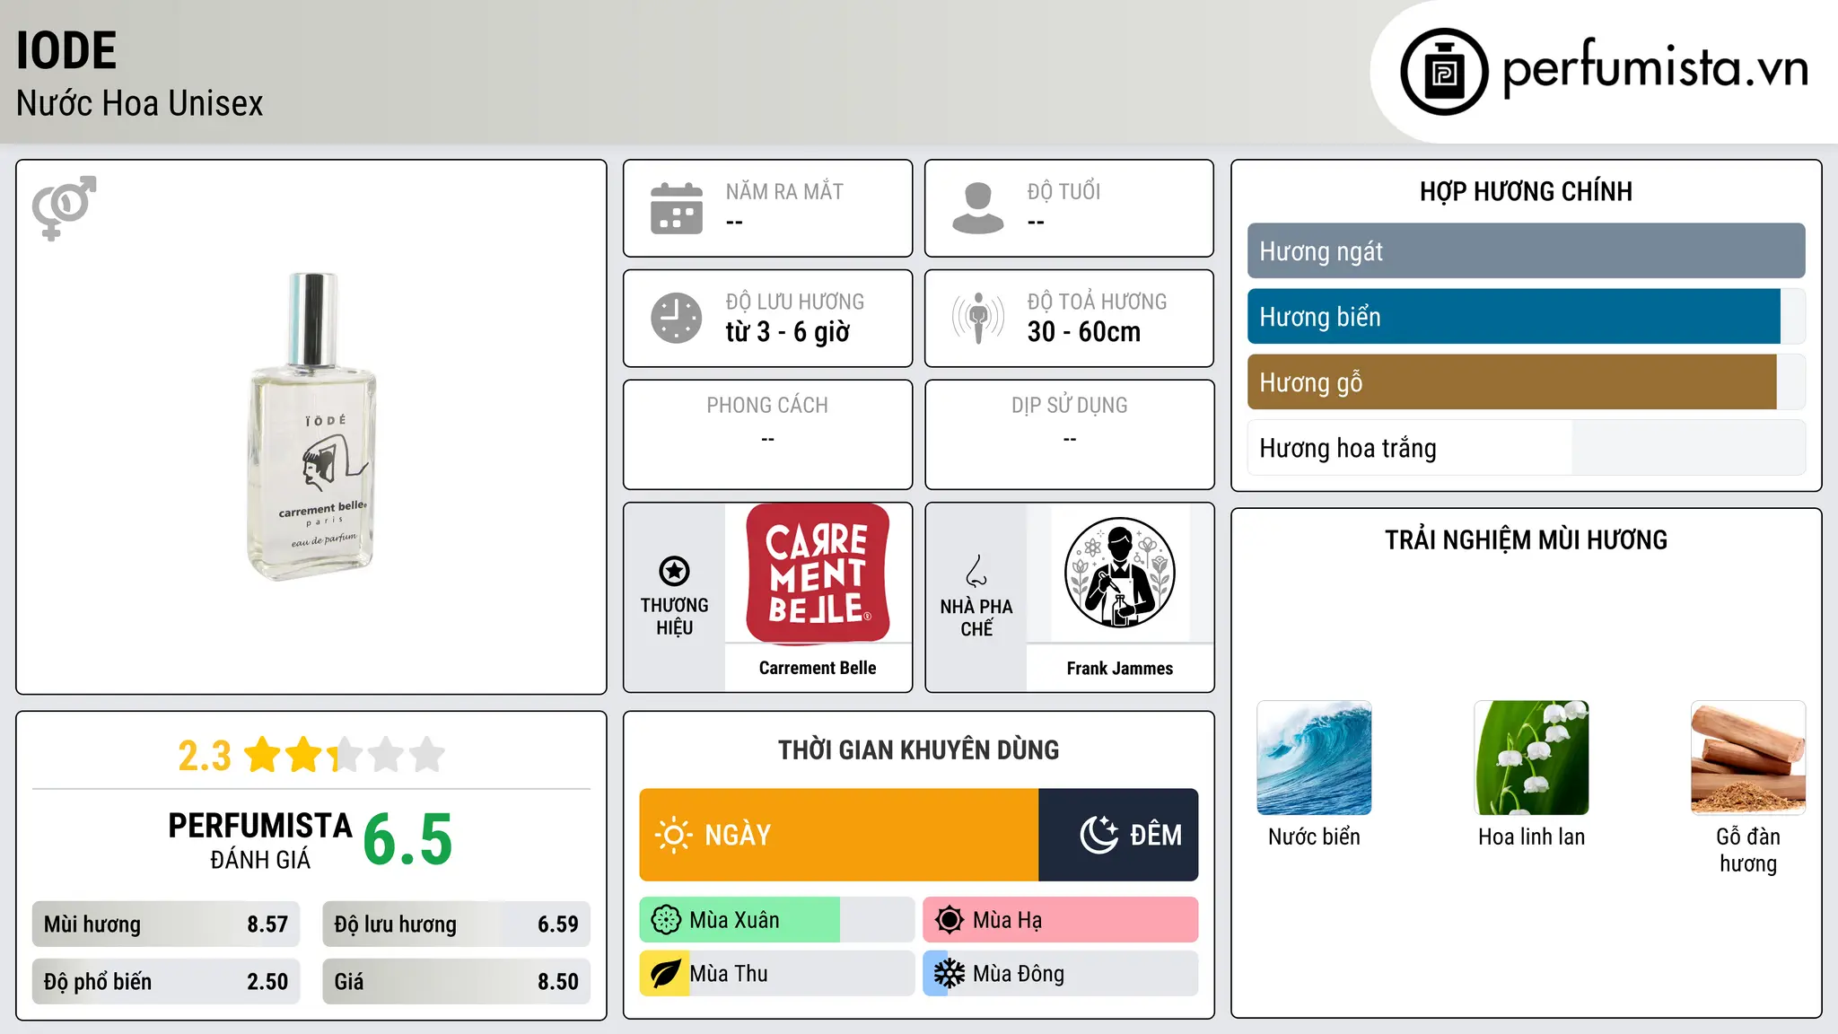The width and height of the screenshot is (1838, 1034).
Task: Open the Carrement Belle brand logo
Action: (818, 573)
